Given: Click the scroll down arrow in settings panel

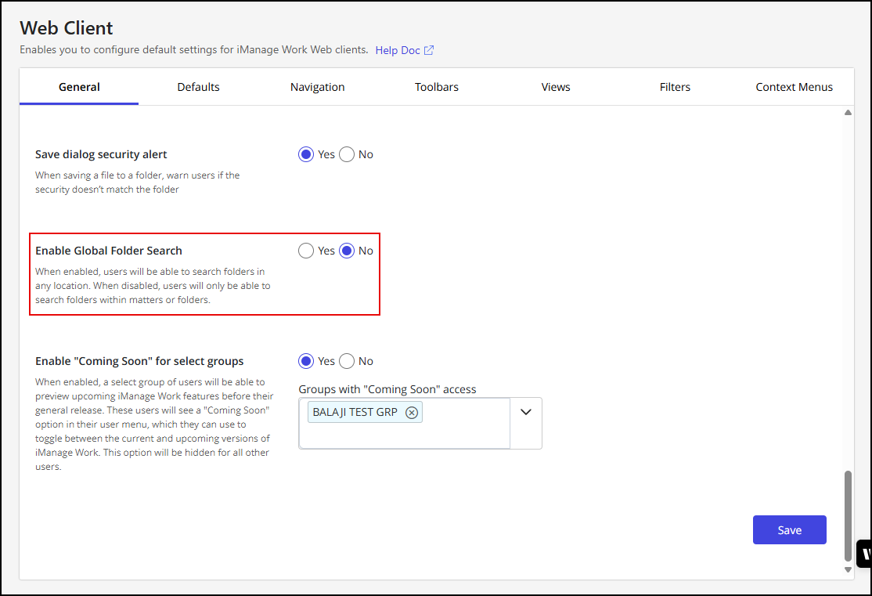Looking at the screenshot, I should point(848,570).
